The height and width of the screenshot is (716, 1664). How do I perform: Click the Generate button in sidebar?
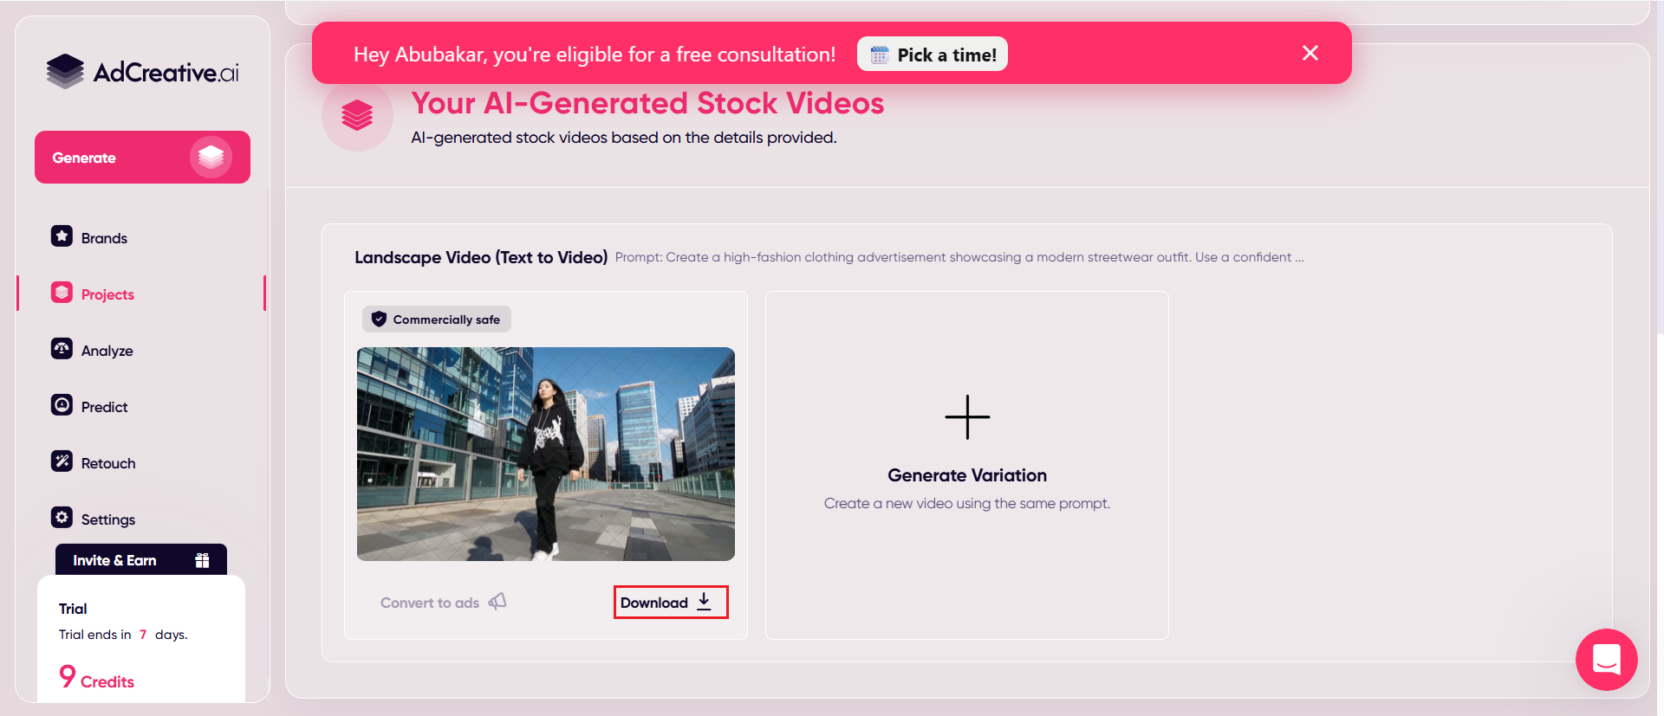click(x=142, y=158)
